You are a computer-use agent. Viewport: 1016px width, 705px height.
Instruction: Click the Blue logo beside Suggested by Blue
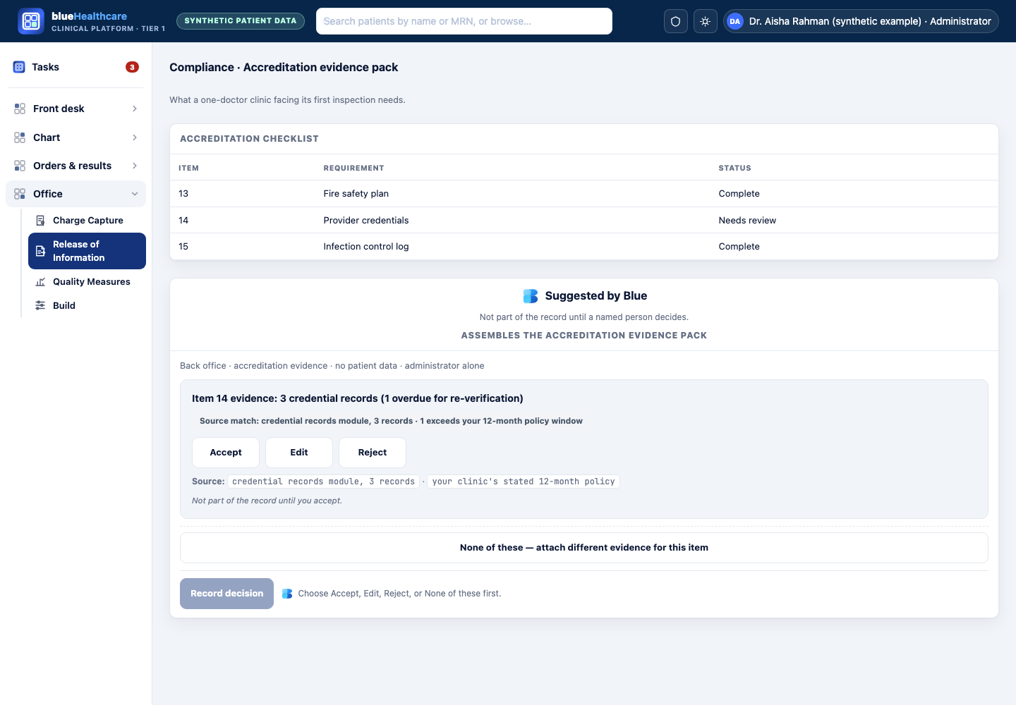[x=531, y=296]
